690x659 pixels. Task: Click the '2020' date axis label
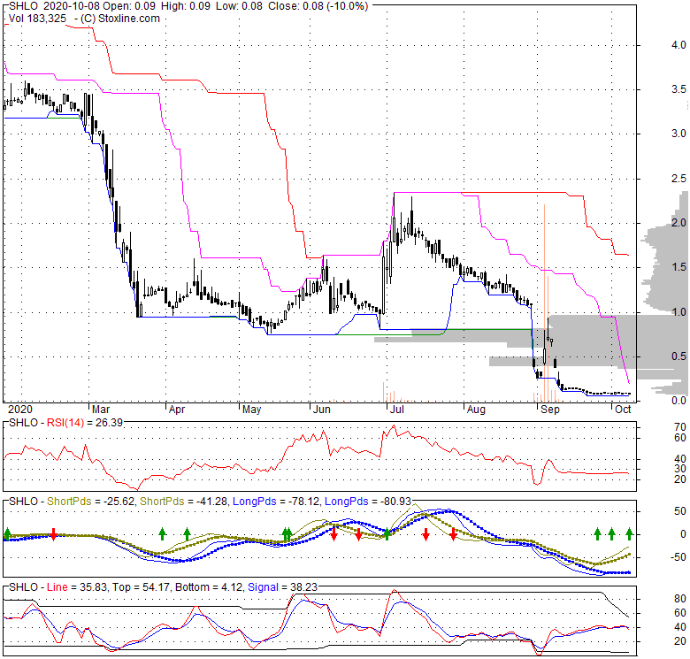coord(20,410)
